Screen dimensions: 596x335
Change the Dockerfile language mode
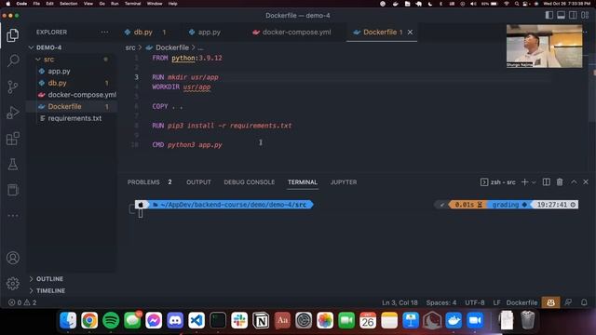pos(521,302)
